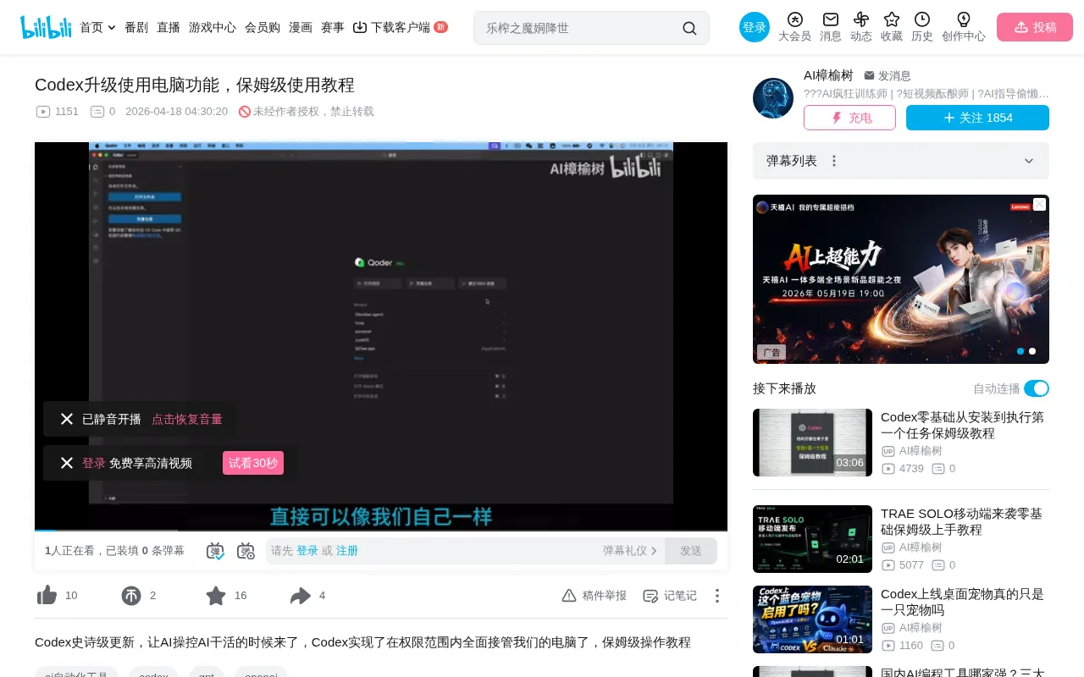The image size is (1084, 677).
Task: Close the 登录免费享高清视频 prompt
Action: pyautogui.click(x=67, y=463)
